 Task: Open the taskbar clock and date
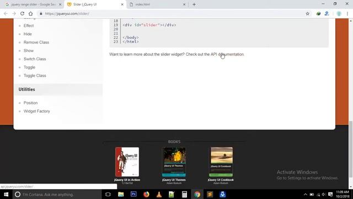point(343,194)
